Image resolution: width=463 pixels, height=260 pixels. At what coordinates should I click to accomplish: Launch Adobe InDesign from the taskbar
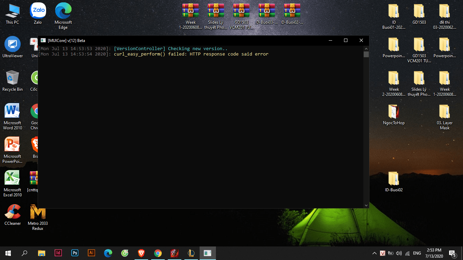click(x=58, y=253)
